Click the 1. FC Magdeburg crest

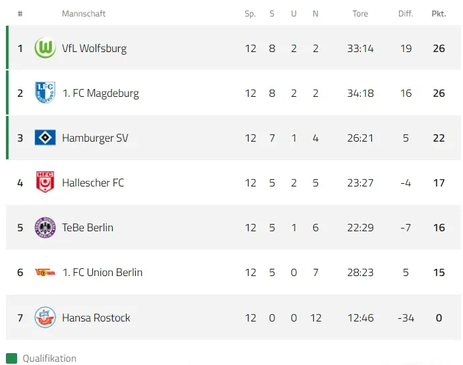tap(45, 93)
